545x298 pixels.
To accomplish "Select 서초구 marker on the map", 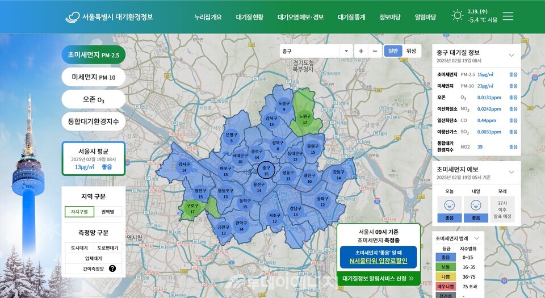I will tap(275, 218).
